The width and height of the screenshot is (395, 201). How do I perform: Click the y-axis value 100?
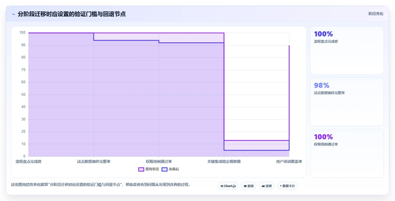pyautogui.click(x=22, y=33)
